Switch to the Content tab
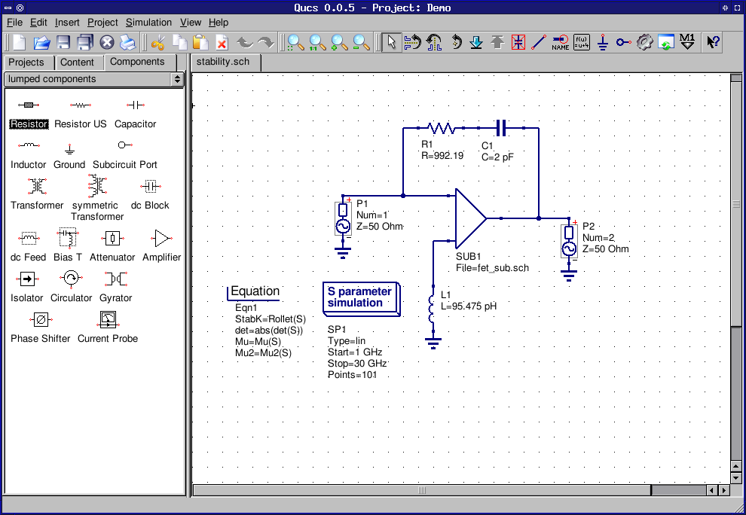Viewport: 746px width, 515px height. (77, 62)
